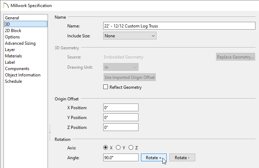The height and width of the screenshot is (168, 259).
Task: Click into the Name text field
Action: pyautogui.click(x=179, y=26)
